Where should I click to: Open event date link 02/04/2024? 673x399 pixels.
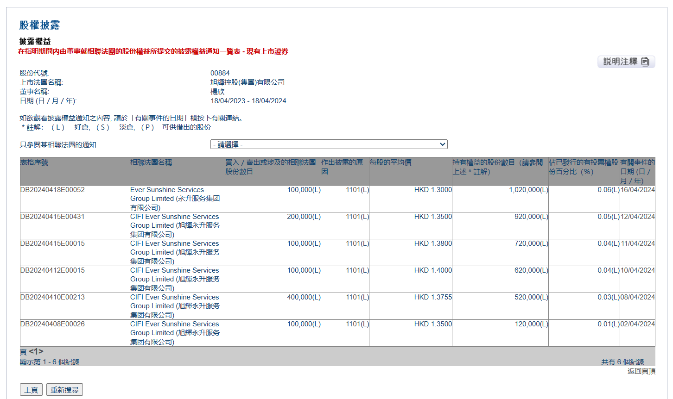637,324
